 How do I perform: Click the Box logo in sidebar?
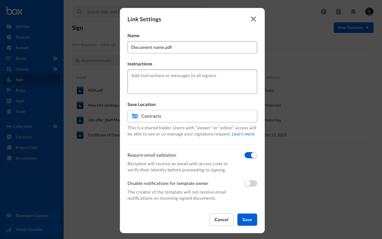[x=14, y=11]
